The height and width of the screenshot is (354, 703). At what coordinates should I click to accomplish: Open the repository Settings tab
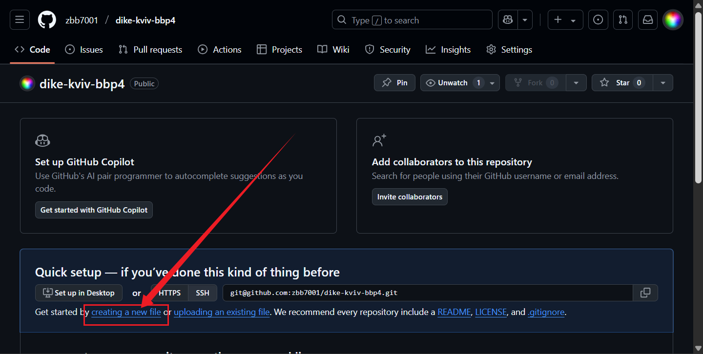click(509, 49)
